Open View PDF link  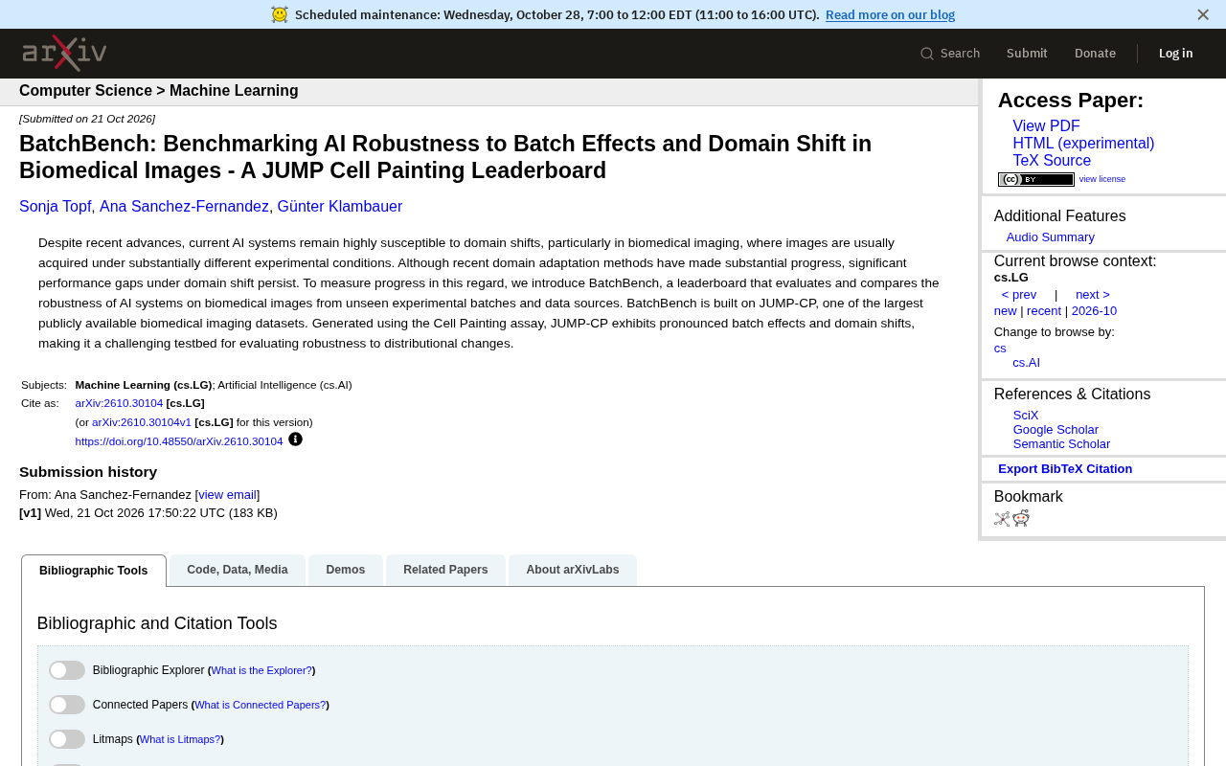click(x=1046, y=126)
